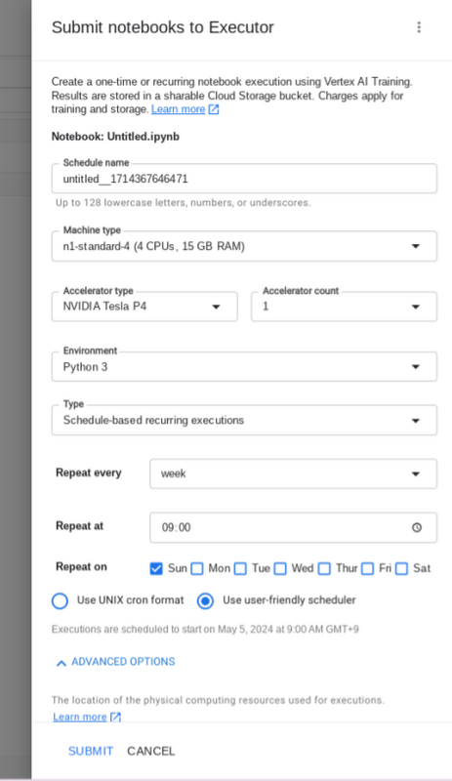
Task: Open the Environment dropdown showing Python 3
Action: [x=244, y=367]
